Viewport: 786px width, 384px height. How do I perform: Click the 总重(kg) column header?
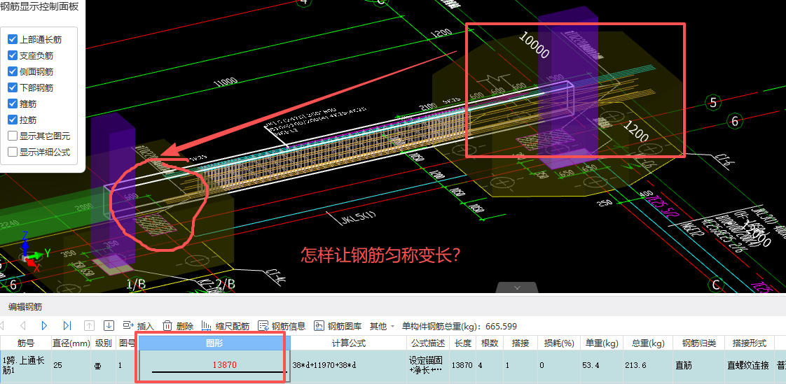(648, 343)
